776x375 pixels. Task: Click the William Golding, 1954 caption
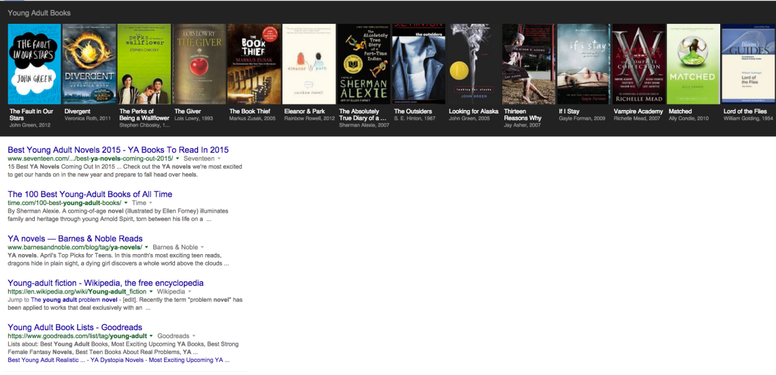pos(748,119)
